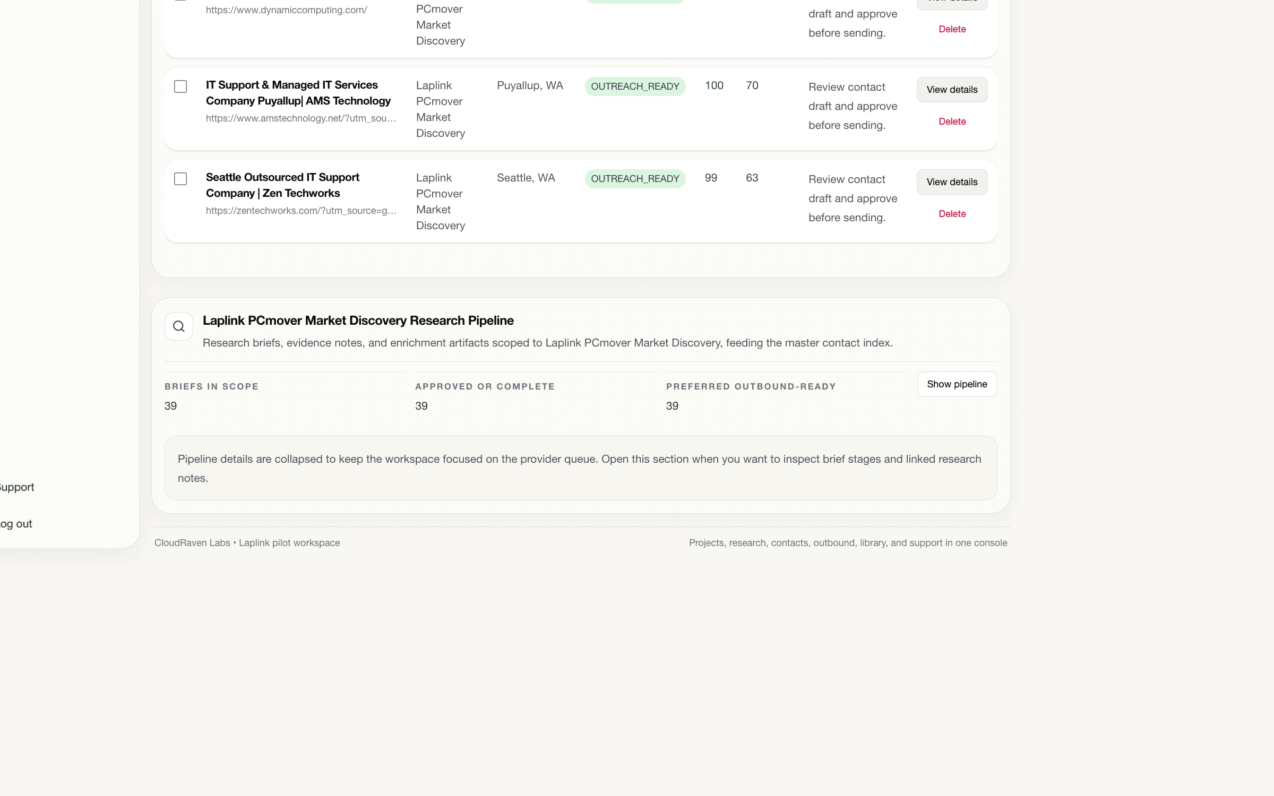Open details for AMS Technology provider

click(x=951, y=89)
